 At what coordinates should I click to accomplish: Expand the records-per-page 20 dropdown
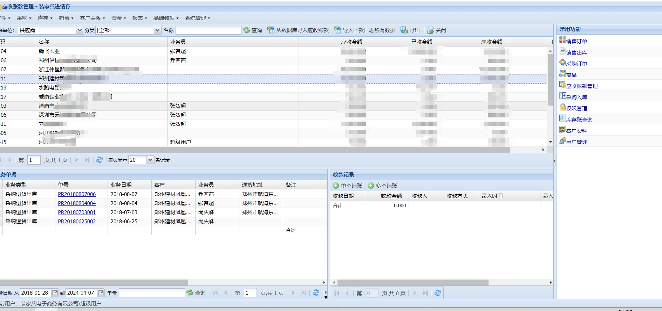150,160
